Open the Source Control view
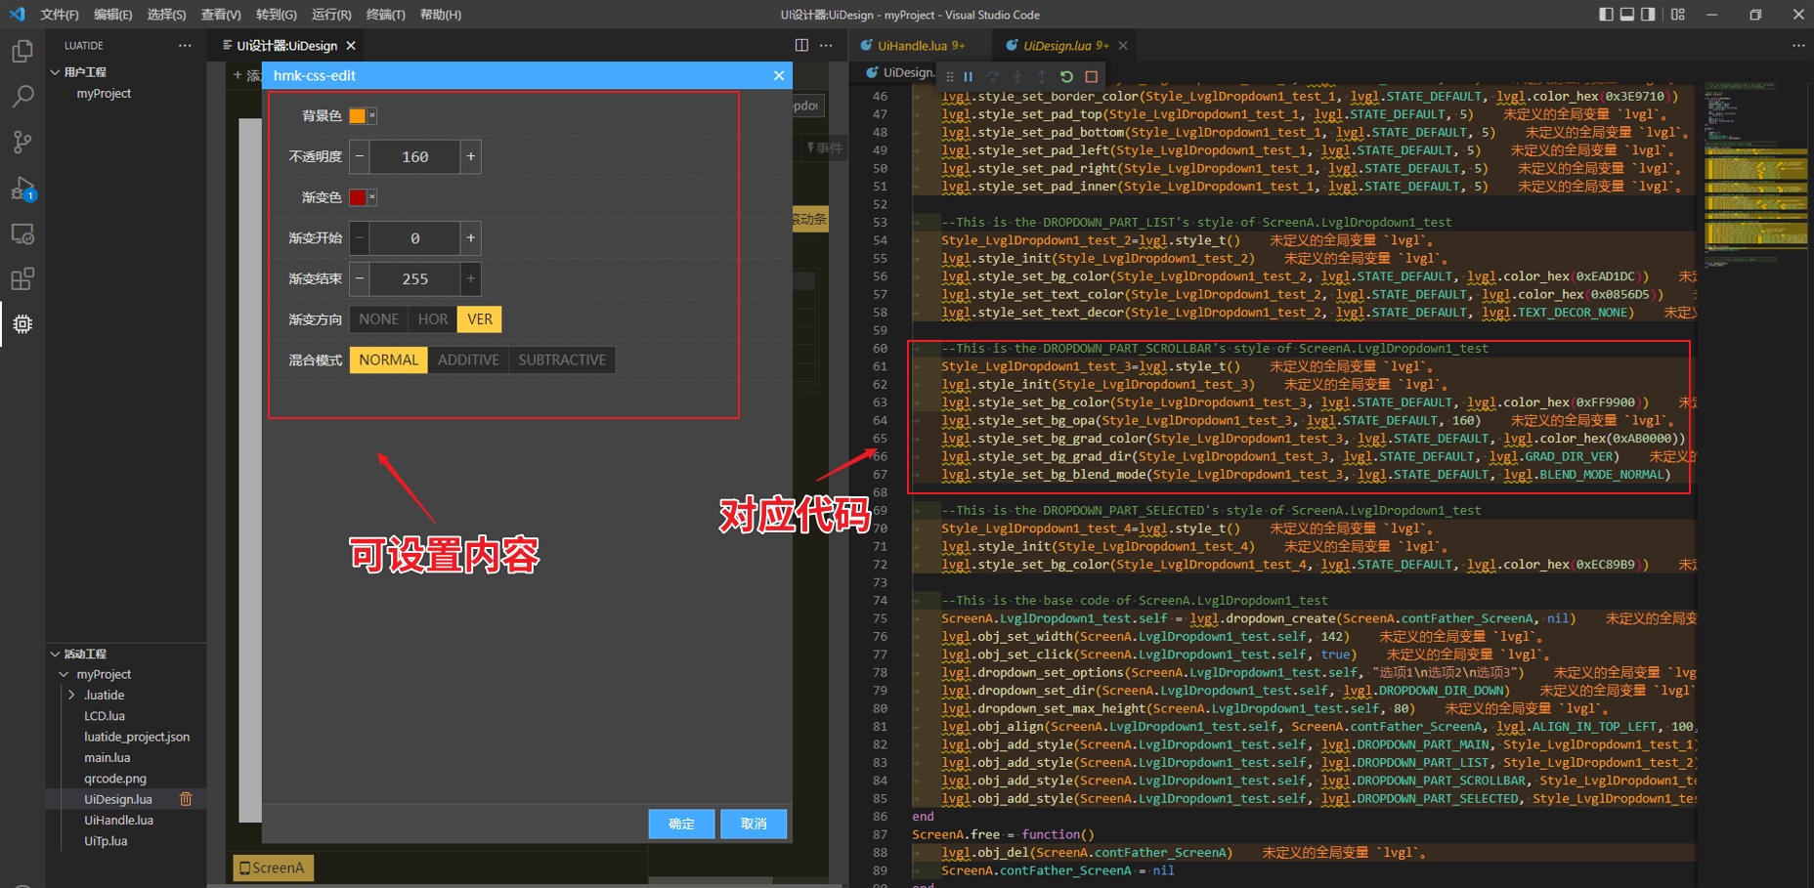Screen dimensions: 1814x888 coord(22,143)
